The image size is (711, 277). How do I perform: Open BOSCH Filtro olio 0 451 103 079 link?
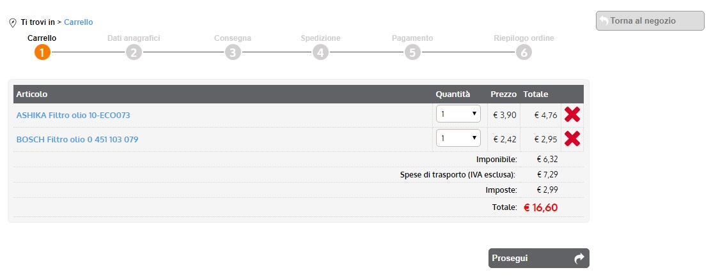click(77, 139)
